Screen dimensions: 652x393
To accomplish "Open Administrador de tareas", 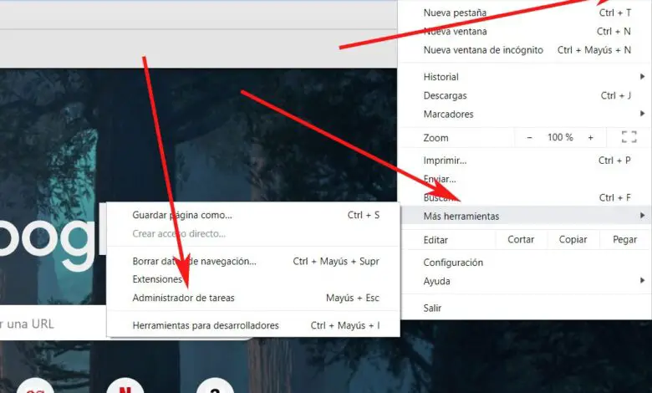I will coord(253,298).
